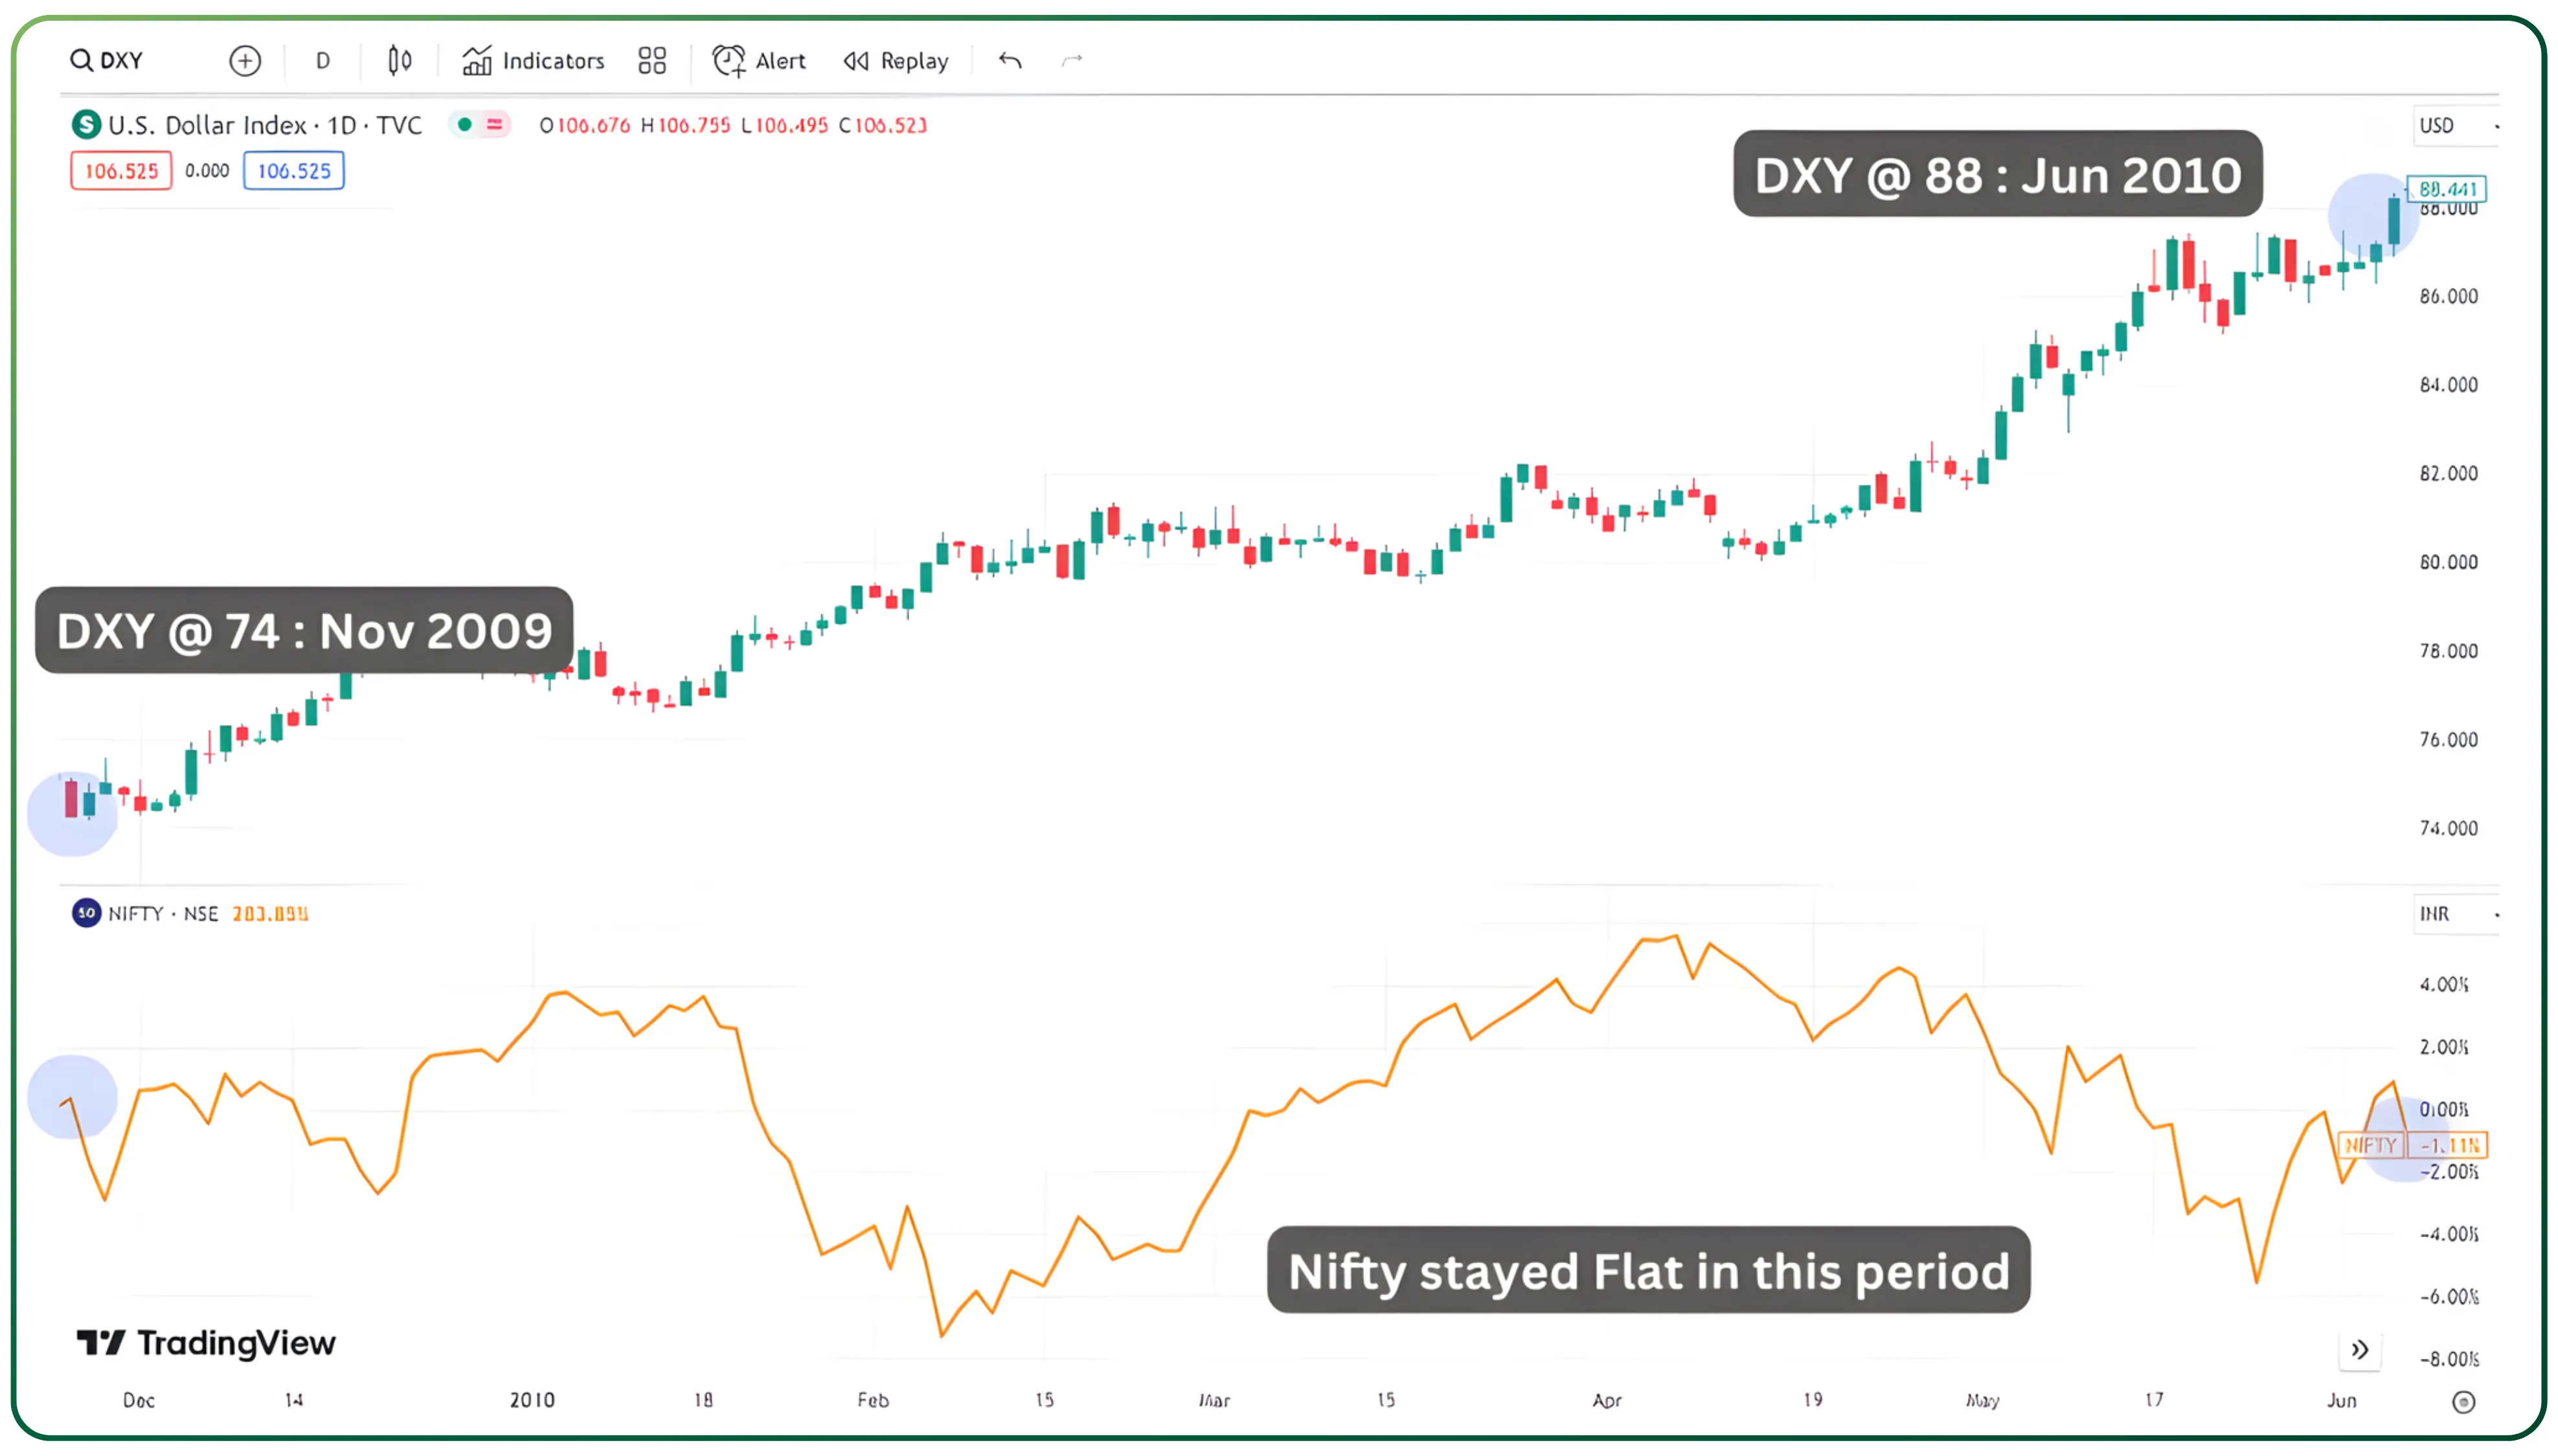Start bar Replay mode
2558x1456 pixels.
click(895, 60)
